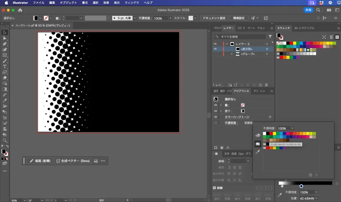Click the trash icon in Layers panel
The height and width of the screenshot is (202, 341).
click(x=266, y=85)
